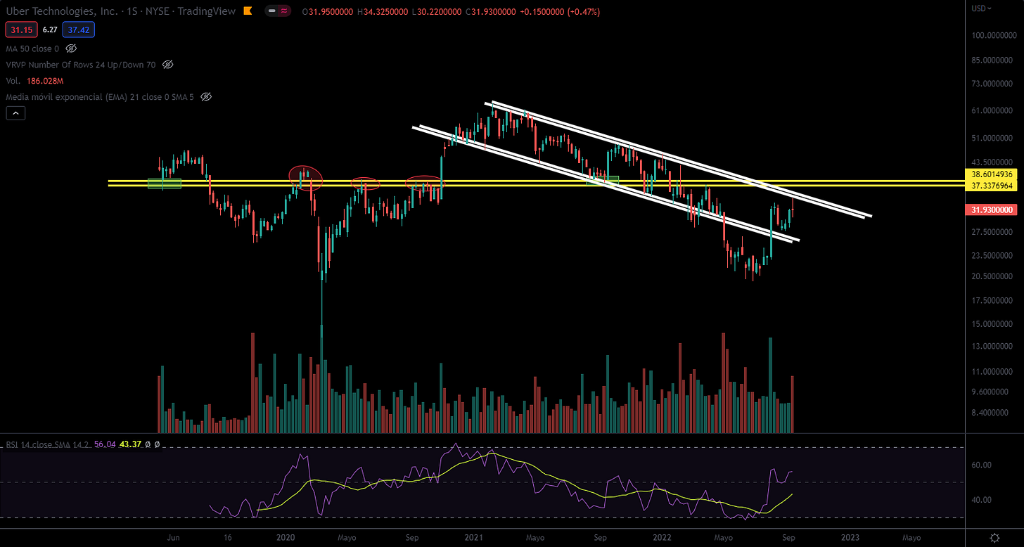
Task: Toggle visibility of VRVP indicator
Action: coord(167,65)
